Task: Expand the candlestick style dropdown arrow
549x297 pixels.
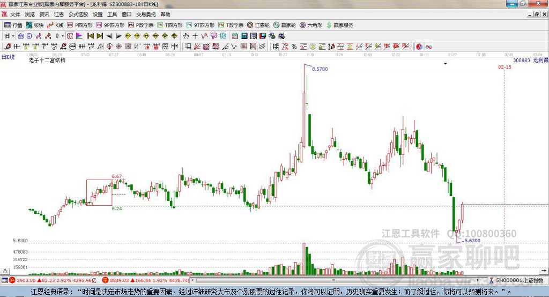Action: (63, 36)
